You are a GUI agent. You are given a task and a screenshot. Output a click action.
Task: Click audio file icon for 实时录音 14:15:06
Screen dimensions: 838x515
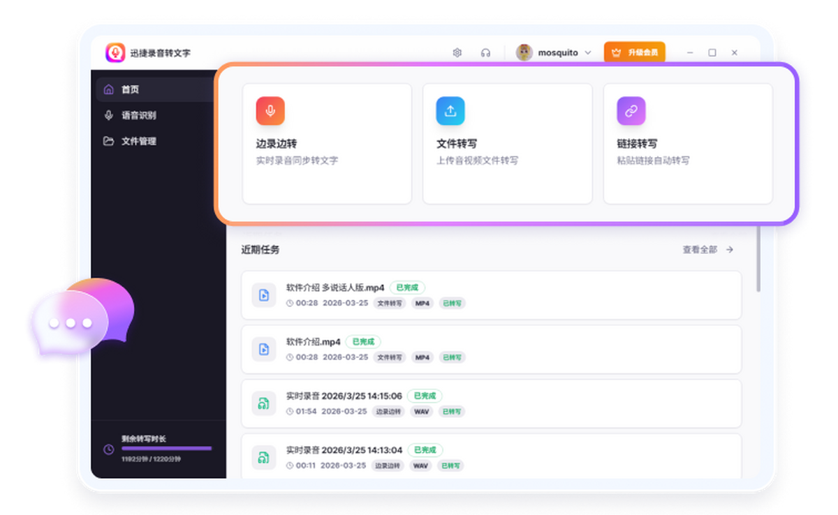pyautogui.click(x=264, y=404)
